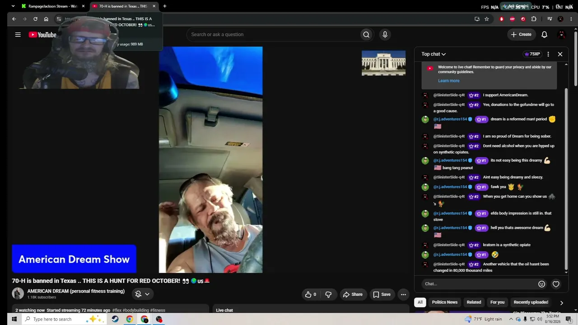578x325 pixels.
Task: Open tab search dropdown arrow
Action: point(13,6)
